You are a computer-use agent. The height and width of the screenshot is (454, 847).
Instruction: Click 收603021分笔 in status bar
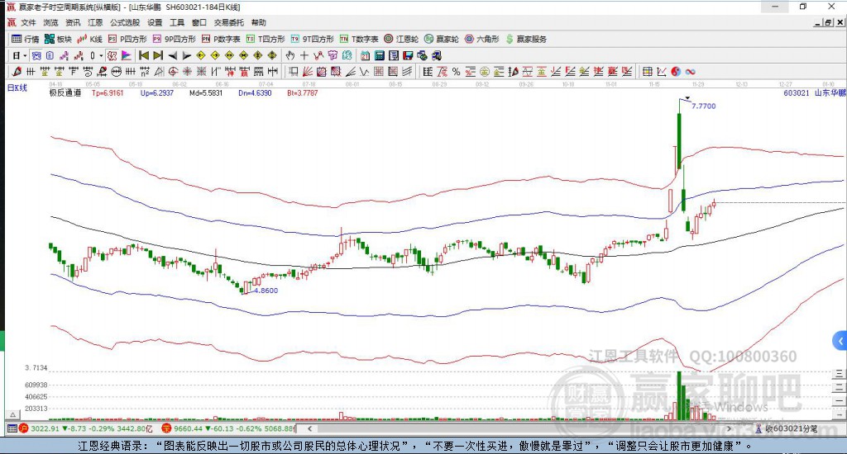[791, 428]
